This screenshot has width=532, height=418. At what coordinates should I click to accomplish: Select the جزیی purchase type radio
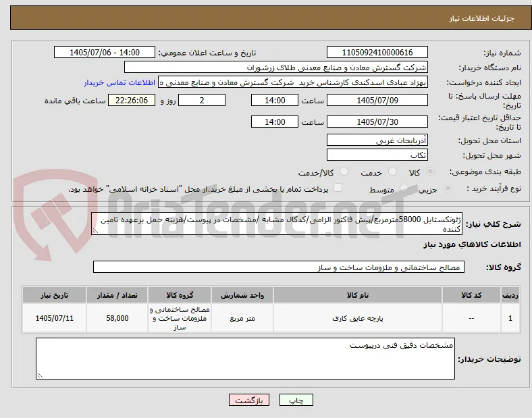(448, 188)
